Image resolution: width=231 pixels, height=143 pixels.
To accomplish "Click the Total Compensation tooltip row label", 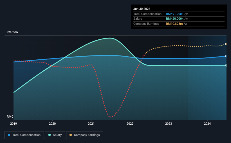I will coord(147,14).
